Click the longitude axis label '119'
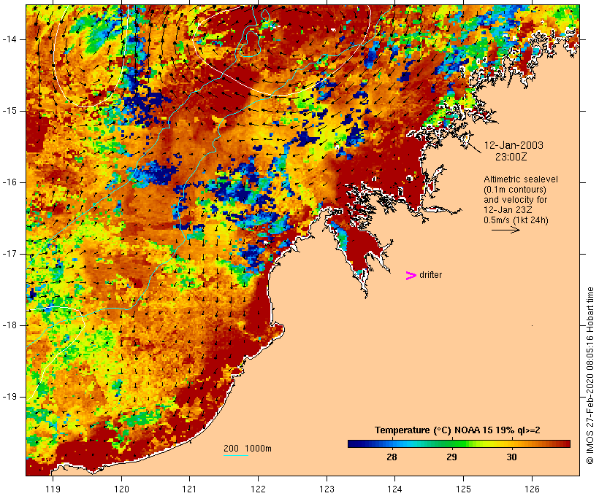The height and width of the screenshot is (496, 599). (53, 489)
